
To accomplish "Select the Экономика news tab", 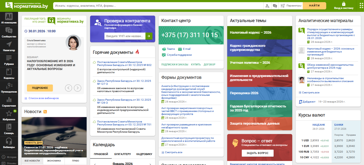I will pyautogui.click(x=54, y=161).
